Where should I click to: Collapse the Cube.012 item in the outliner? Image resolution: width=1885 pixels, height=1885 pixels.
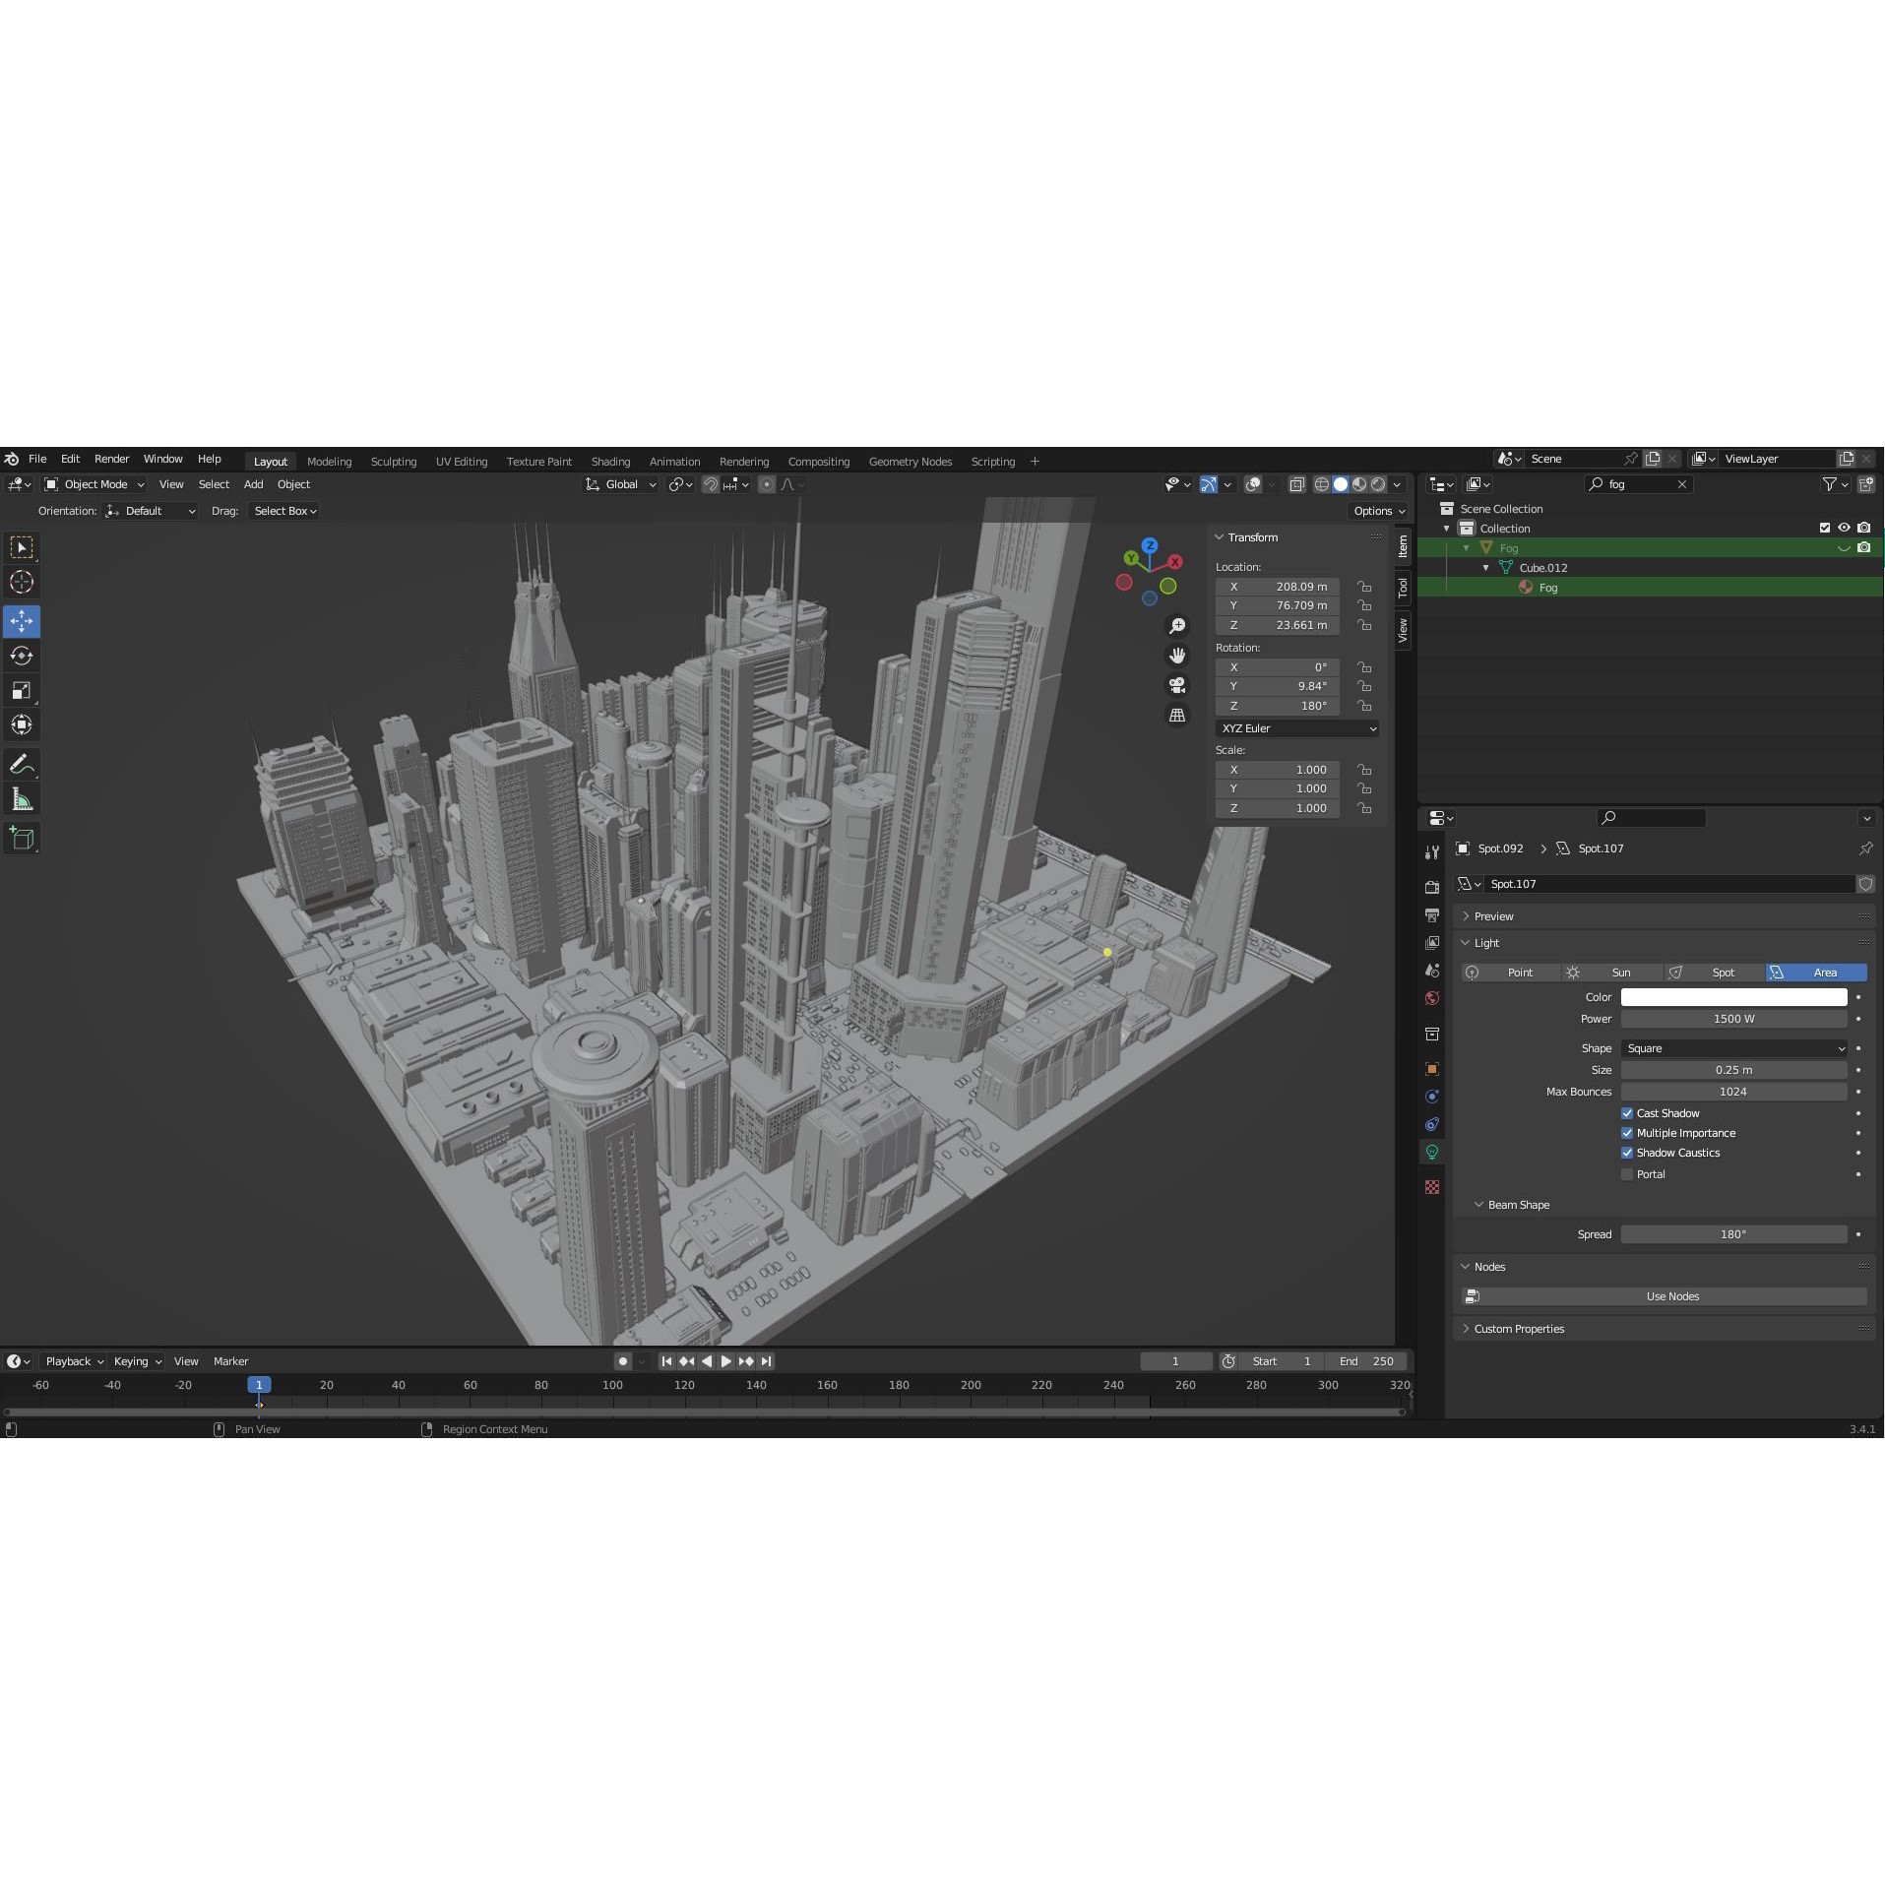pyautogui.click(x=1486, y=568)
